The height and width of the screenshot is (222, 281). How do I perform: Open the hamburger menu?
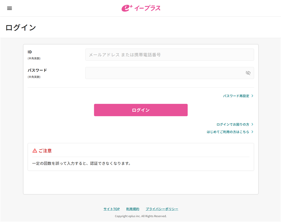[x=9, y=8]
